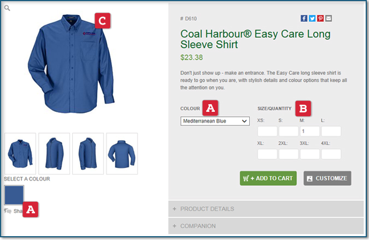Viewport: 369px width, 240px height.
Task: Open the Colour dropdown
Action: (215, 121)
